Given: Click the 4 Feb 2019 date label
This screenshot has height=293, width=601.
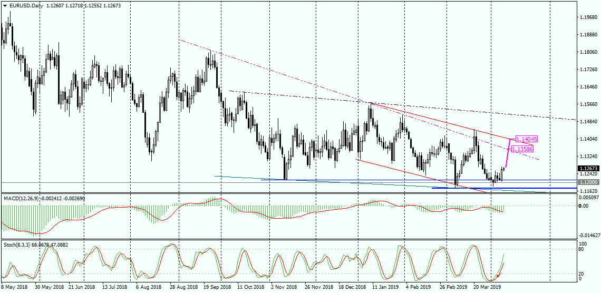Looking at the screenshot, I should pos(419,287).
